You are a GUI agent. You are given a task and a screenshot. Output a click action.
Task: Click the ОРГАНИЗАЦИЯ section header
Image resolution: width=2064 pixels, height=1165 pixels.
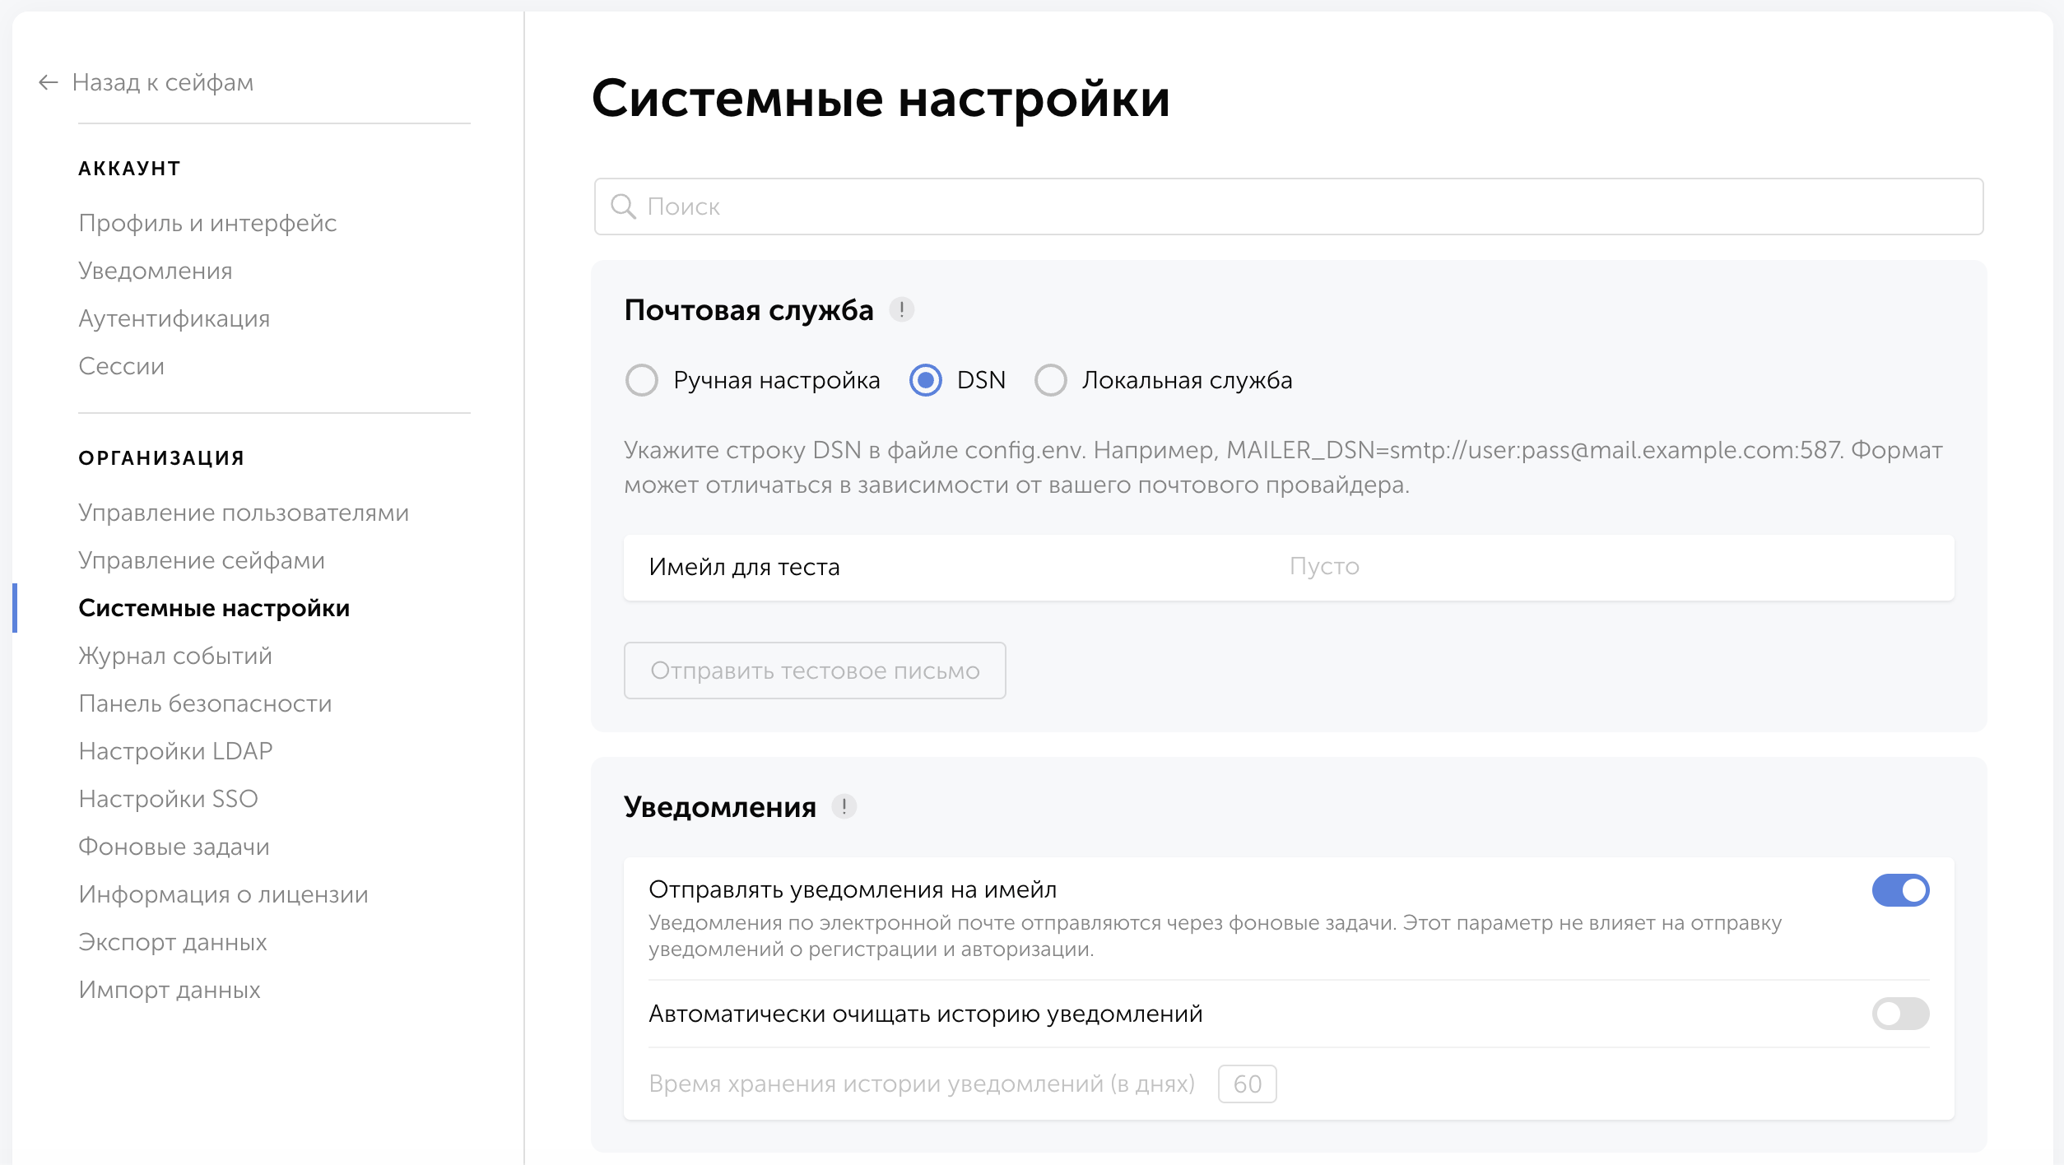click(161, 458)
